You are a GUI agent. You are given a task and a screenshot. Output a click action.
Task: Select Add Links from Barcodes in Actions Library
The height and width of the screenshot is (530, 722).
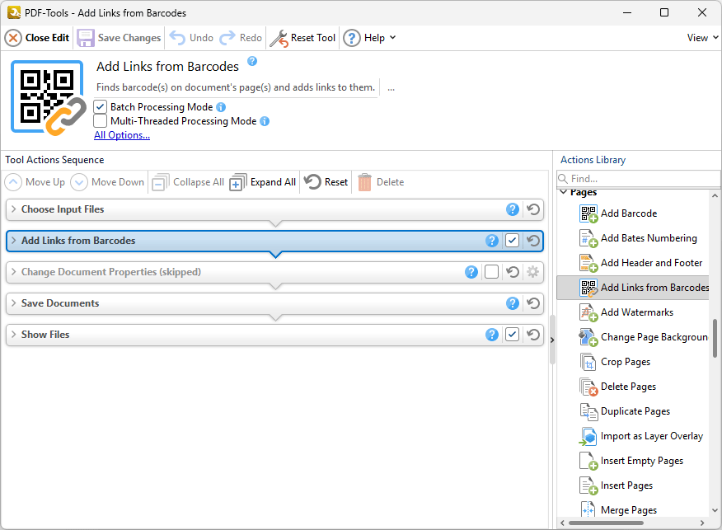(633, 288)
